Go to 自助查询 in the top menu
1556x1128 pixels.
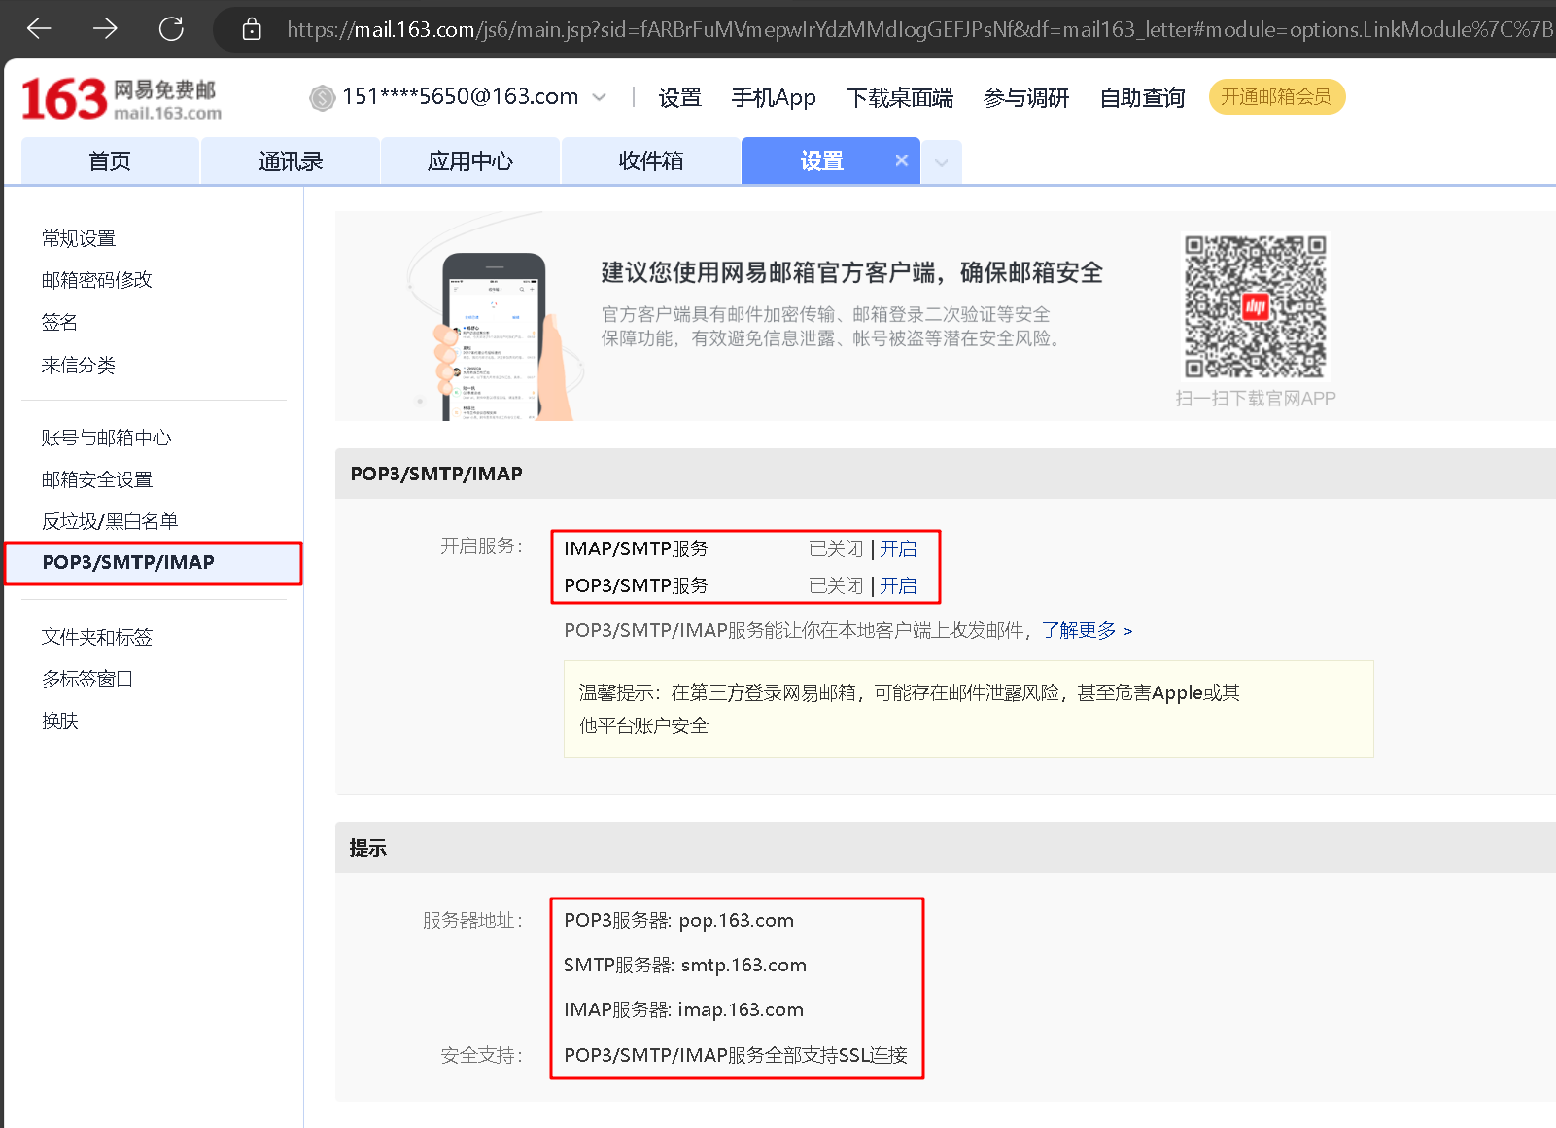click(1142, 97)
